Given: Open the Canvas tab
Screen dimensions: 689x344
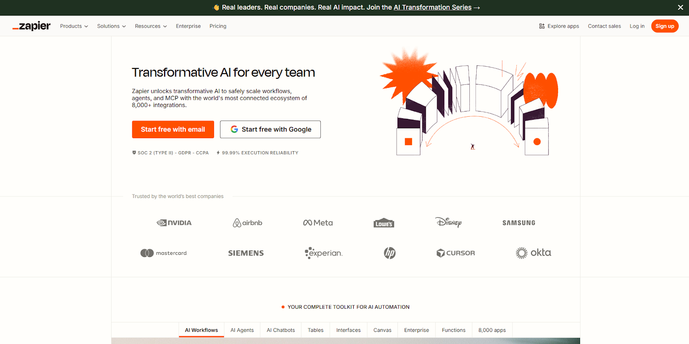Looking at the screenshot, I should (x=382, y=330).
